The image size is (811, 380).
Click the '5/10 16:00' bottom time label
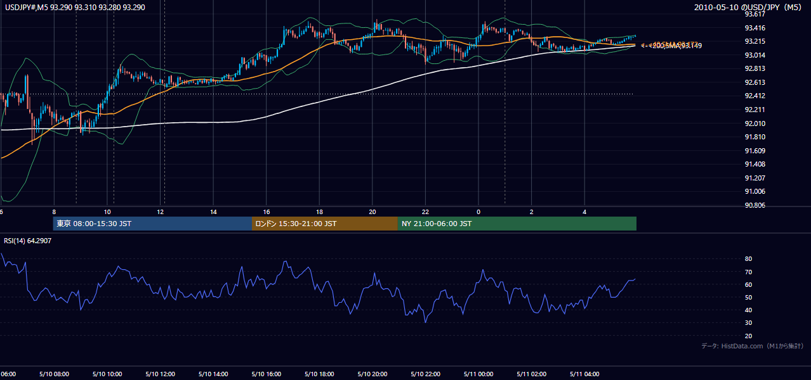(266, 374)
